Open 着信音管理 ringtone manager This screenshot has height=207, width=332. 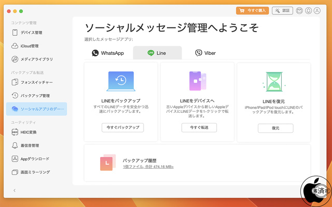[33, 146]
